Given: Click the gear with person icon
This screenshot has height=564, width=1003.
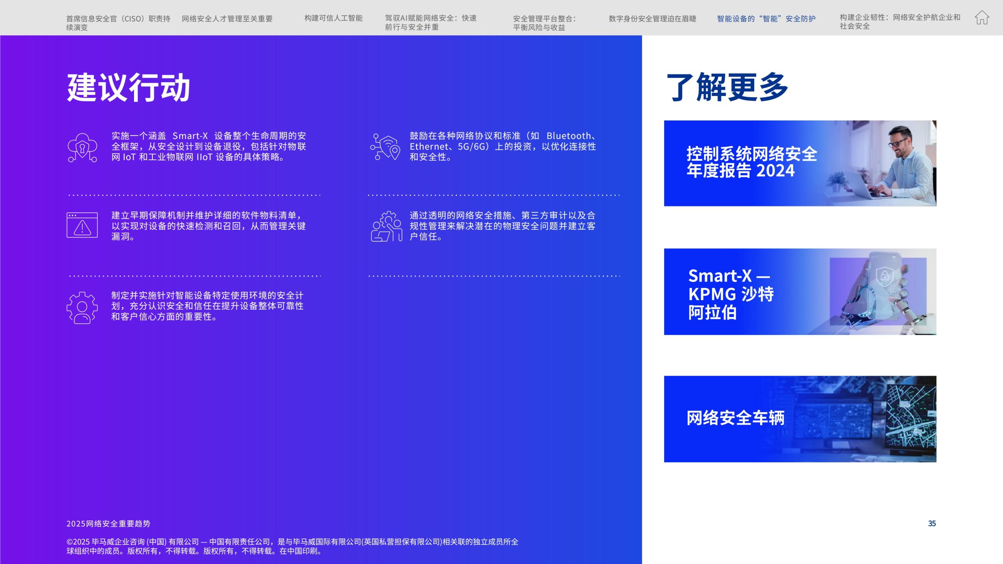Looking at the screenshot, I should pyautogui.click(x=82, y=308).
